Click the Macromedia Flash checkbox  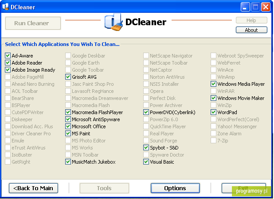pyautogui.click(x=68, y=105)
